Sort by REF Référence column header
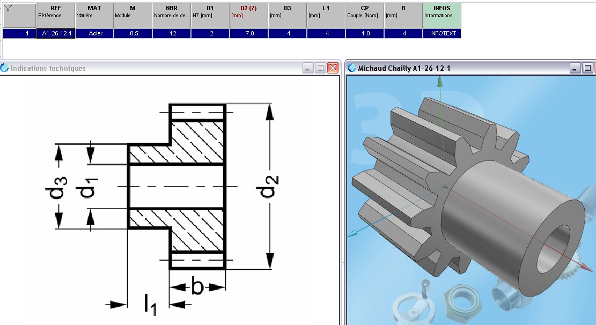 tap(55, 16)
